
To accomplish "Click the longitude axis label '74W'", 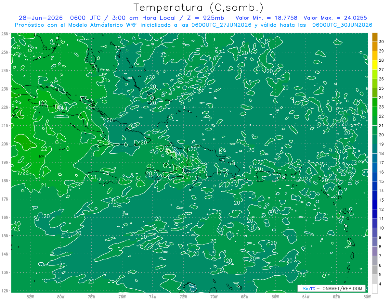I will pyautogui.click(x=153, y=296).
